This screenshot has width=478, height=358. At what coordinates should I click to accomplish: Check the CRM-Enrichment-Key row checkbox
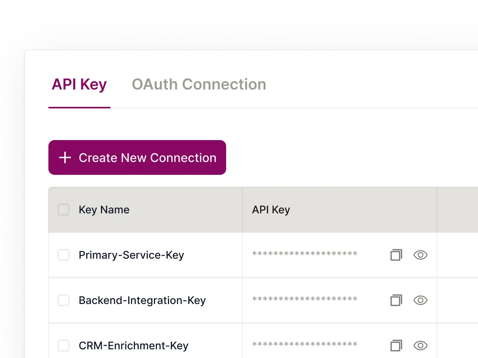pos(64,346)
